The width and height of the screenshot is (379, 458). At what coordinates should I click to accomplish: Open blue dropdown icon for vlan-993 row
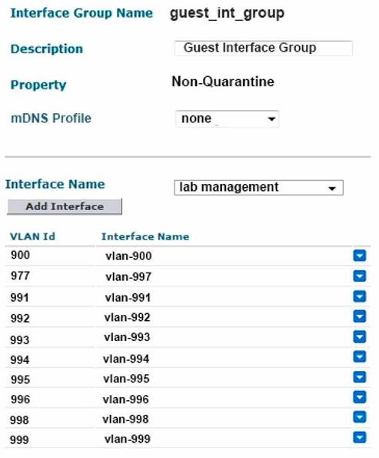(360, 337)
